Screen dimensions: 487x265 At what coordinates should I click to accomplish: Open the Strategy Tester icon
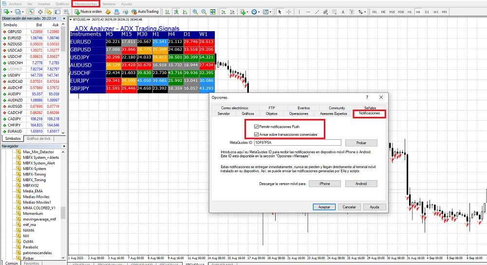[x=66, y=12]
